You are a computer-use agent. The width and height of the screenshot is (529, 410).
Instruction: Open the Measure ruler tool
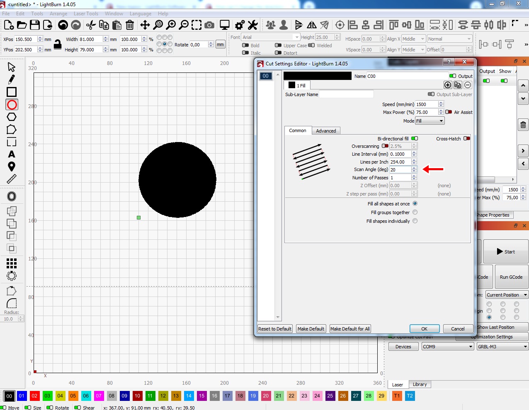(x=12, y=179)
